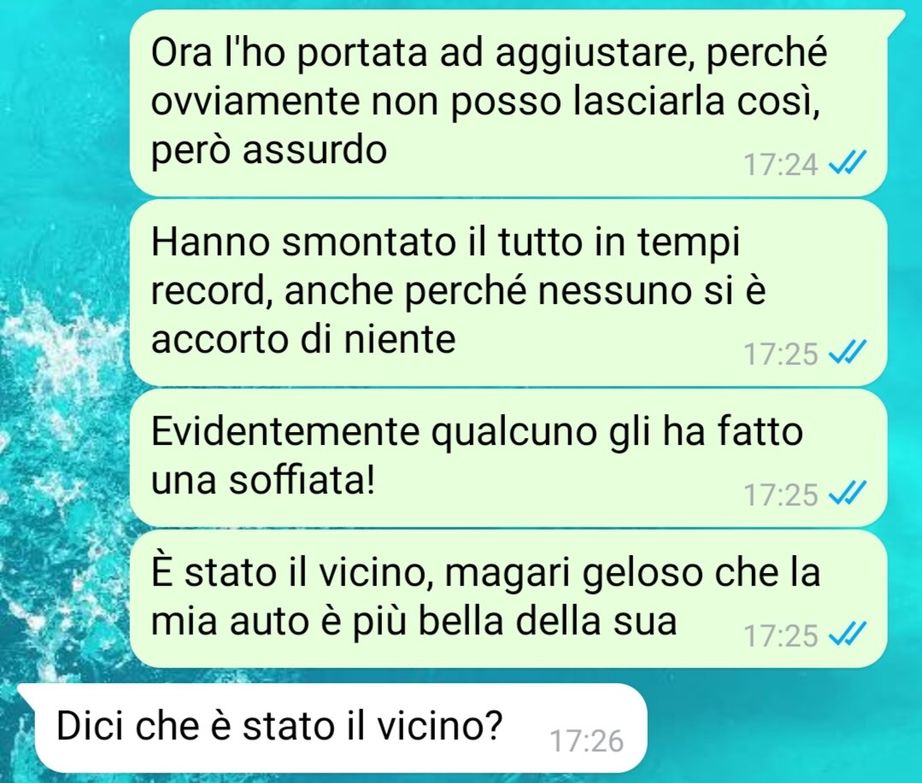The width and height of the screenshot is (922, 783).
Task: Tap the 'Hanno smontato il tutto' message
Action: click(x=508, y=292)
